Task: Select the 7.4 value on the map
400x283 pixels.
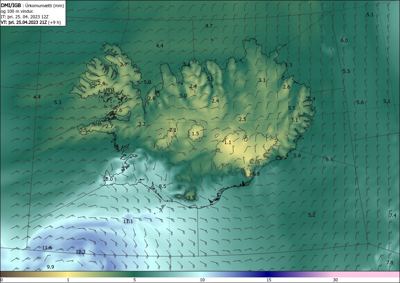Action: coord(393,215)
